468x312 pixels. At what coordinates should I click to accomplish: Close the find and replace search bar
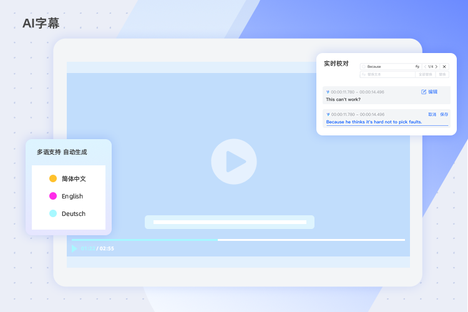pos(444,66)
